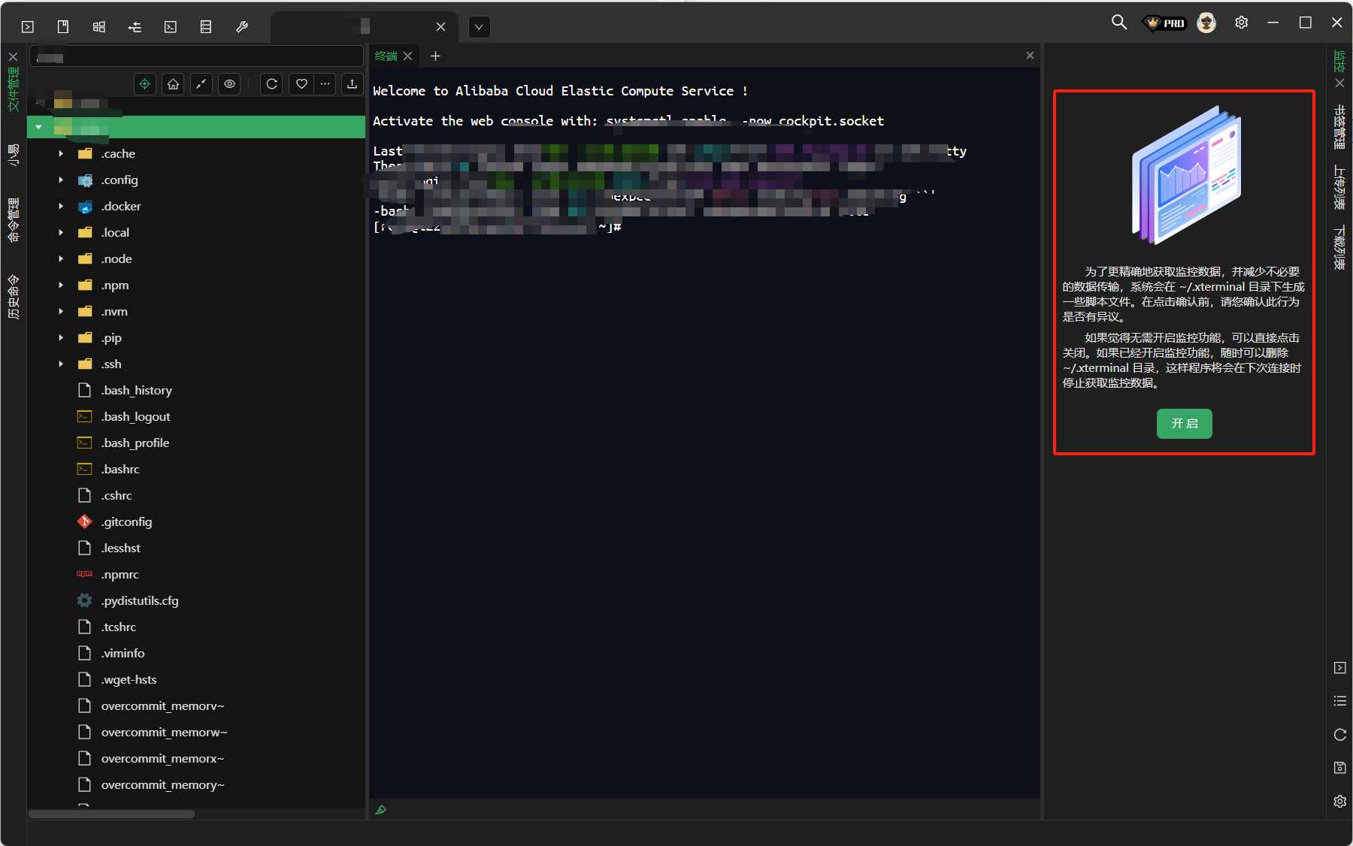The height and width of the screenshot is (846, 1353).
Task: Open the grid layout icon in top toolbar
Action: (x=99, y=27)
